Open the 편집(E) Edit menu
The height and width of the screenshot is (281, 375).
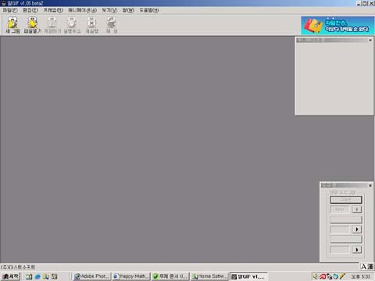pos(30,10)
